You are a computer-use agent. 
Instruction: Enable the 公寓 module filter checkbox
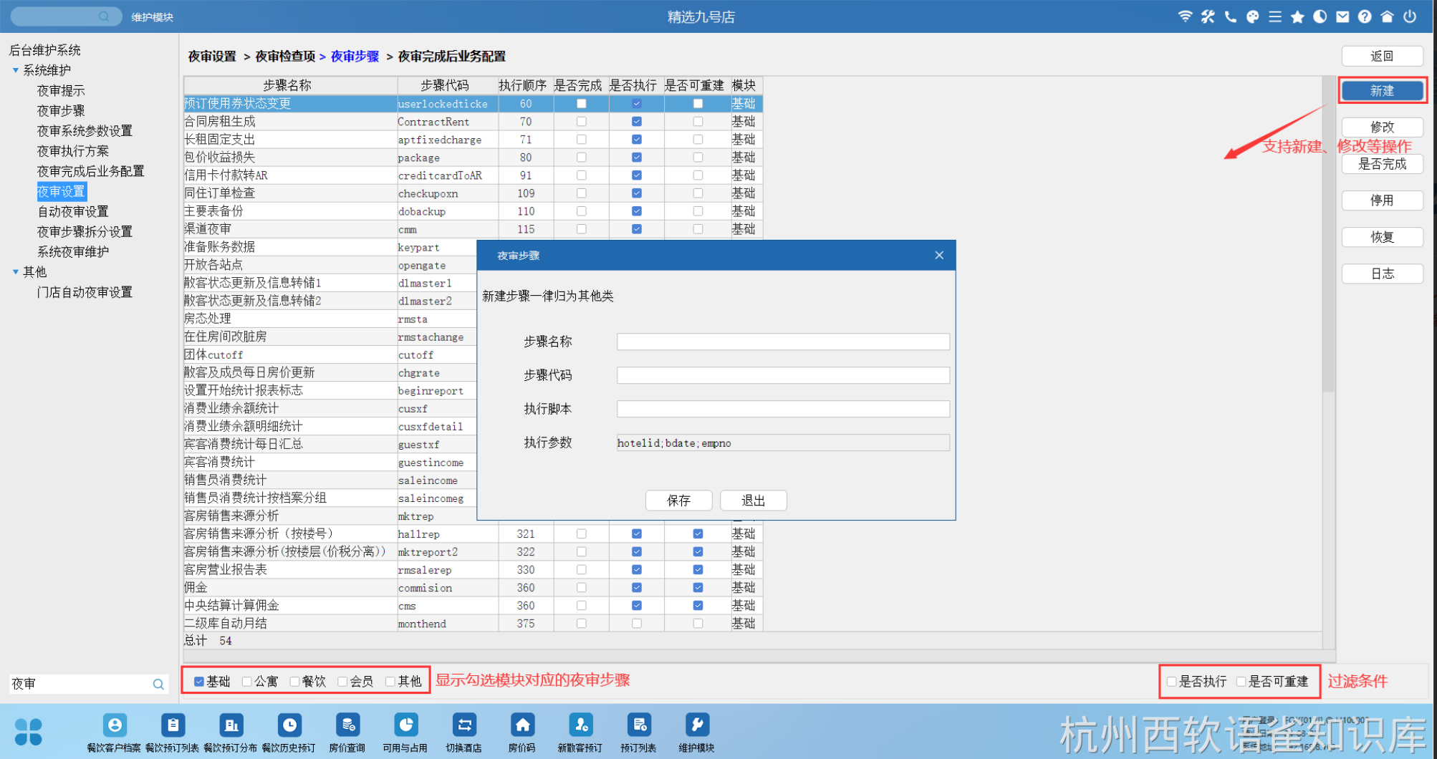click(247, 682)
